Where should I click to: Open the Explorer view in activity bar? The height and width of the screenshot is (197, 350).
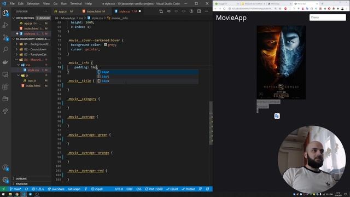[5, 13]
